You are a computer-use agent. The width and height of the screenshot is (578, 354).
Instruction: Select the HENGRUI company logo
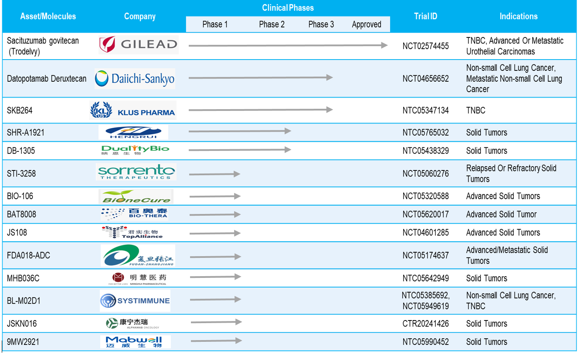click(x=133, y=132)
